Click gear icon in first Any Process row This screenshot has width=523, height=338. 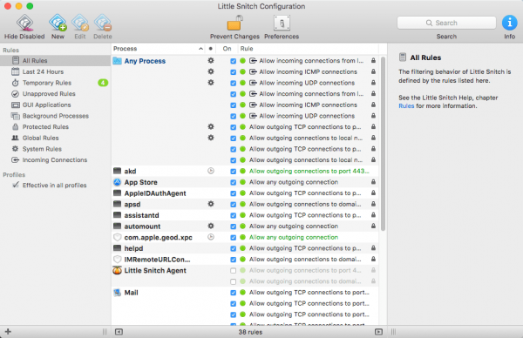(x=211, y=61)
